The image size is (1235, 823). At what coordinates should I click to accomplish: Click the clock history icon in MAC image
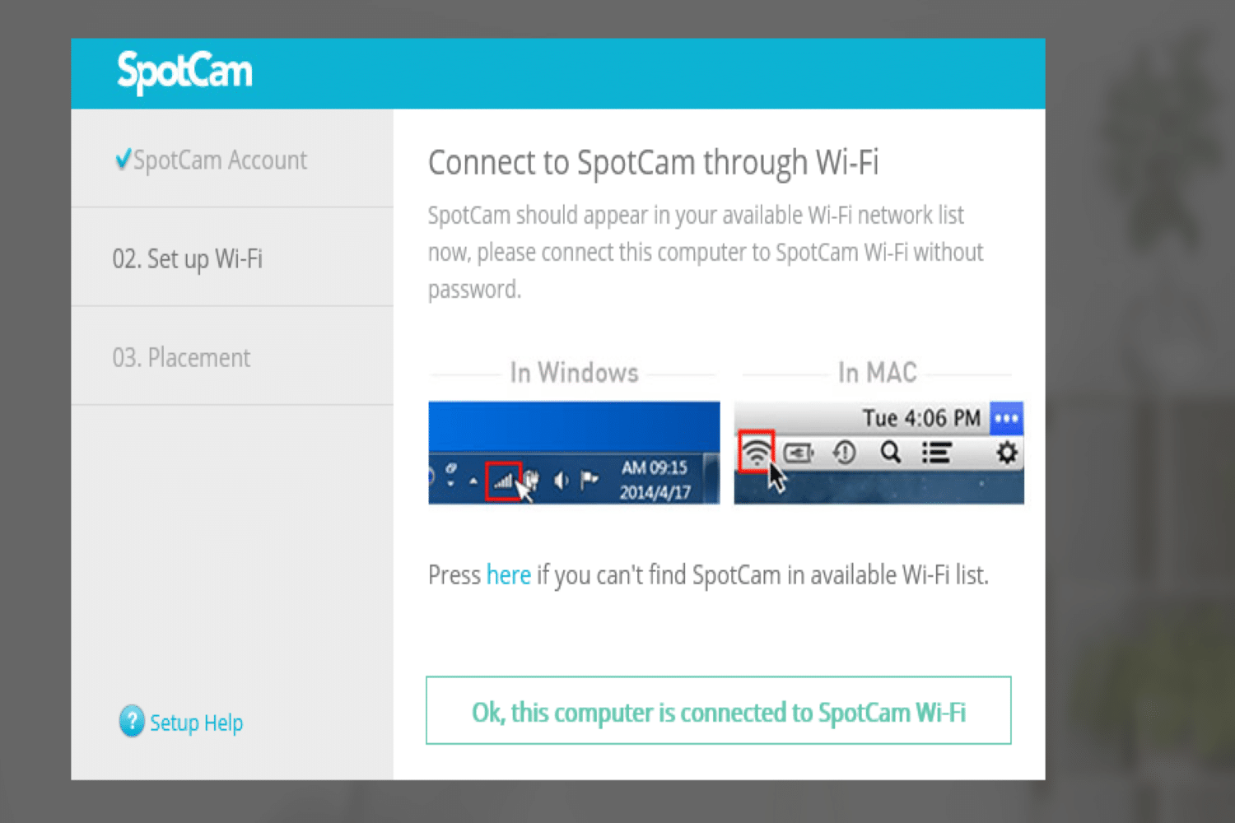[845, 452]
